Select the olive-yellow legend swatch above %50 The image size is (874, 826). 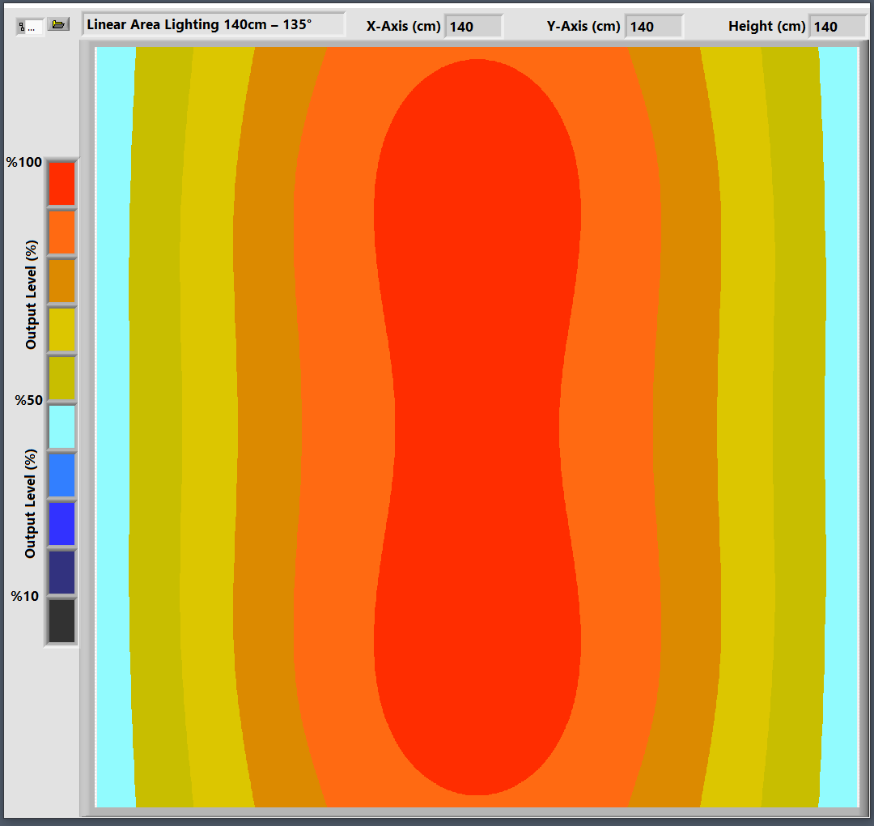click(62, 378)
